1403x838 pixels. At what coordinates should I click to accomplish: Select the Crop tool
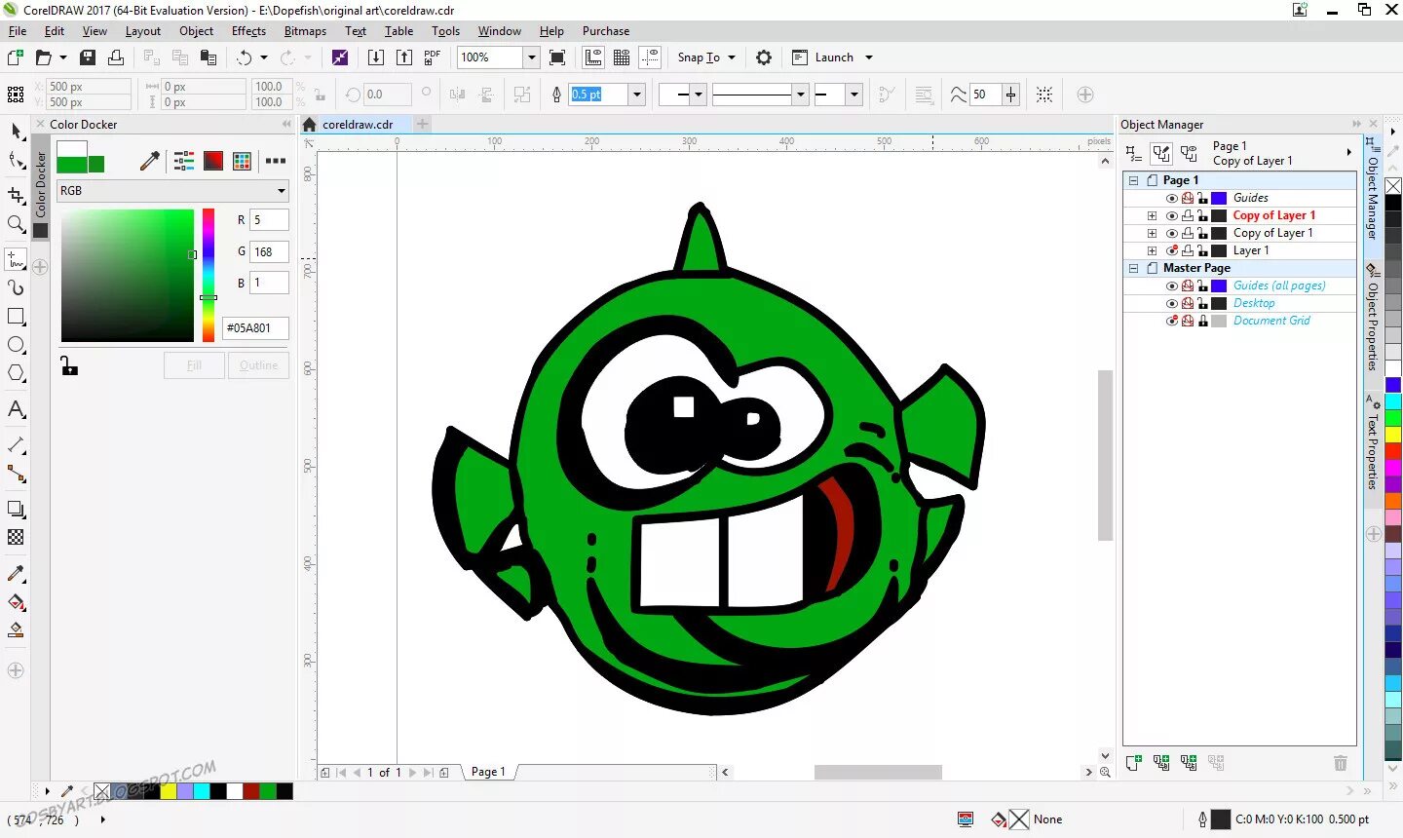[16, 195]
